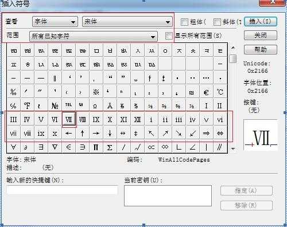
Task: Select the down arrow ↓ symbol
Action: 110,134
